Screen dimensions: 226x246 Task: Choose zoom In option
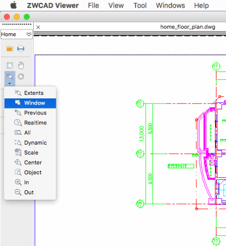click(x=30, y=182)
